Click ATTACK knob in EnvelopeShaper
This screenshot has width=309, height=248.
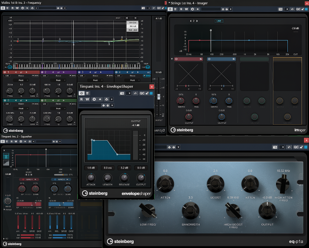click(x=91, y=178)
